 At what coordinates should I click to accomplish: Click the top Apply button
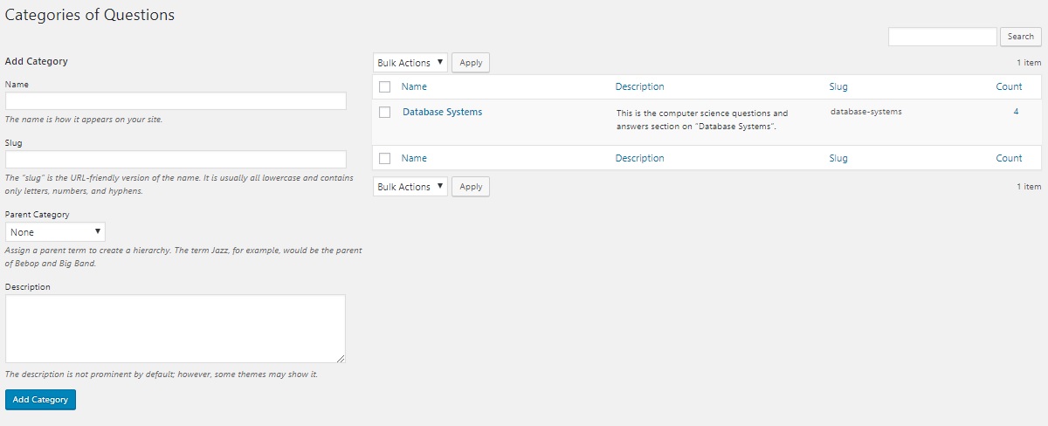[x=471, y=63]
